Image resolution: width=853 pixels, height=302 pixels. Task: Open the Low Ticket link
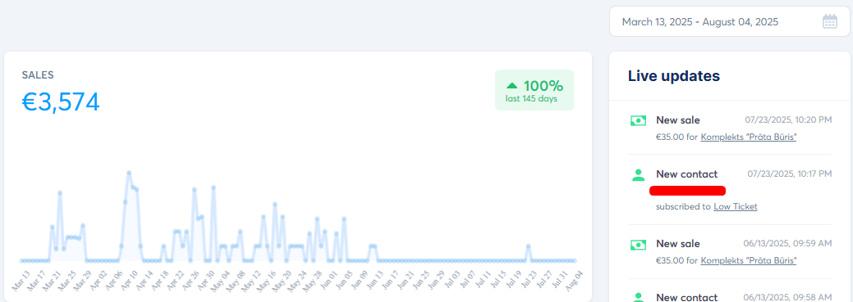coord(736,206)
